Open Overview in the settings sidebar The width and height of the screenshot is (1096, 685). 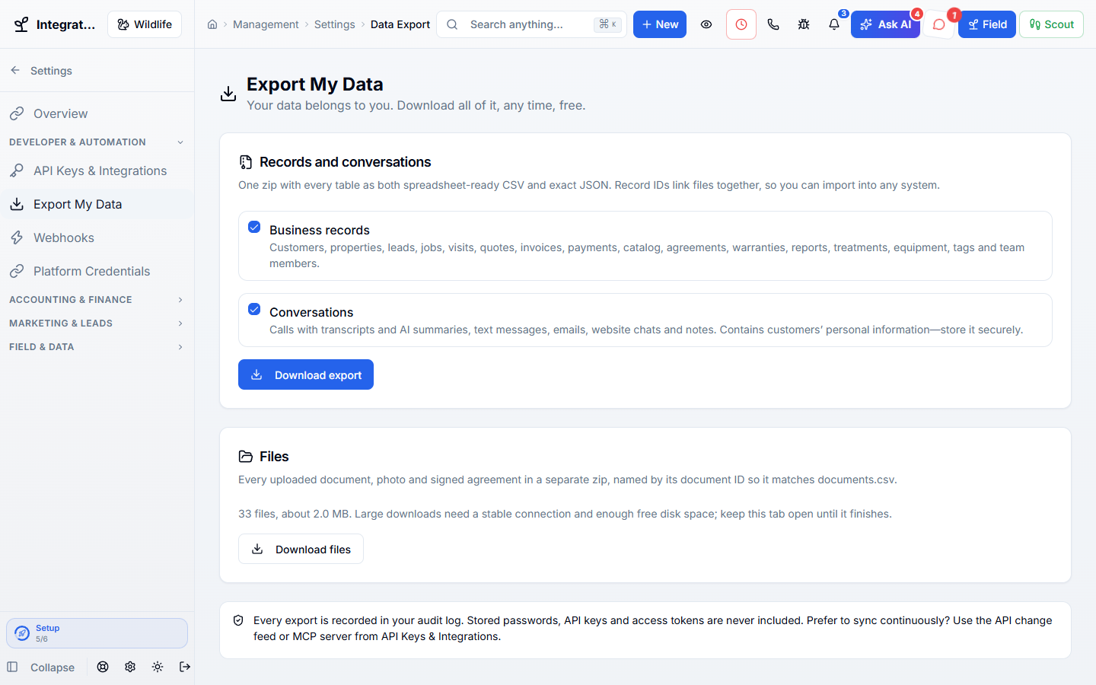[x=97, y=113]
